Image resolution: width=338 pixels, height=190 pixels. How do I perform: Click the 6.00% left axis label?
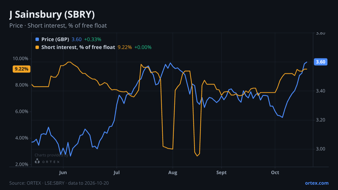click(x=21, y=111)
